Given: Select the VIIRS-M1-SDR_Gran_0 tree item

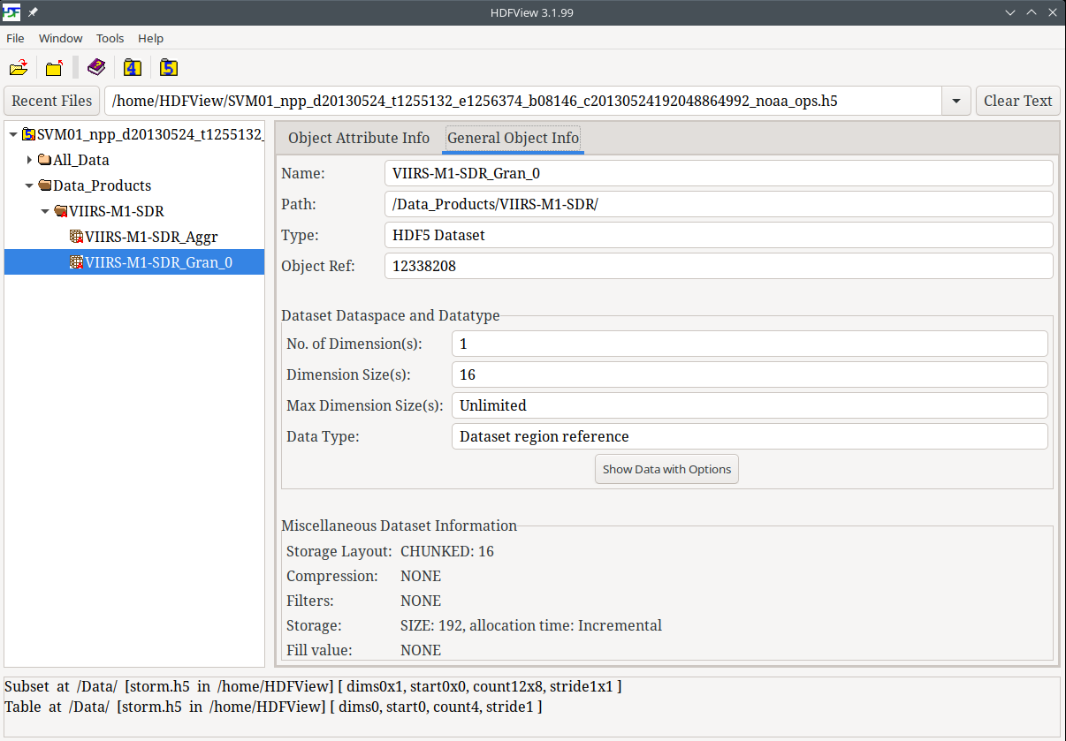Looking at the screenshot, I should (158, 262).
